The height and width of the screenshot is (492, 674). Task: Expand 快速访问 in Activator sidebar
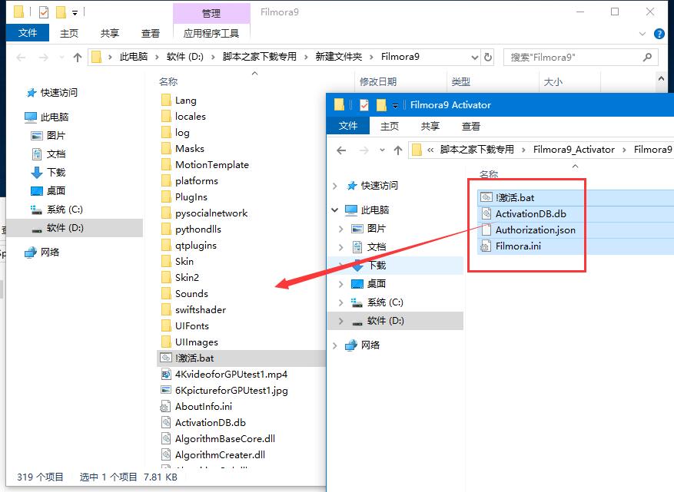(x=335, y=186)
